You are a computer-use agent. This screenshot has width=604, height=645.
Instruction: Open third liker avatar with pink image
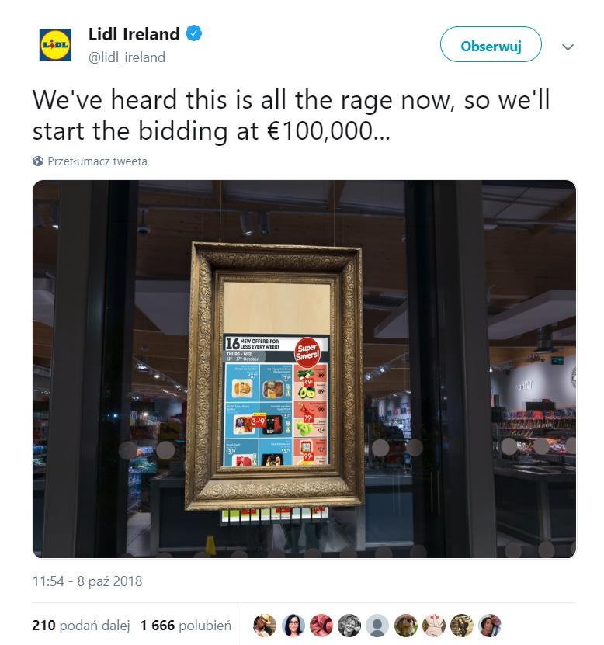click(321, 626)
